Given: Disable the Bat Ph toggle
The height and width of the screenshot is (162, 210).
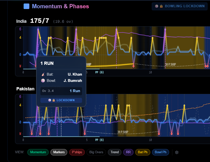Looking at the screenshot, I should point(143,152).
